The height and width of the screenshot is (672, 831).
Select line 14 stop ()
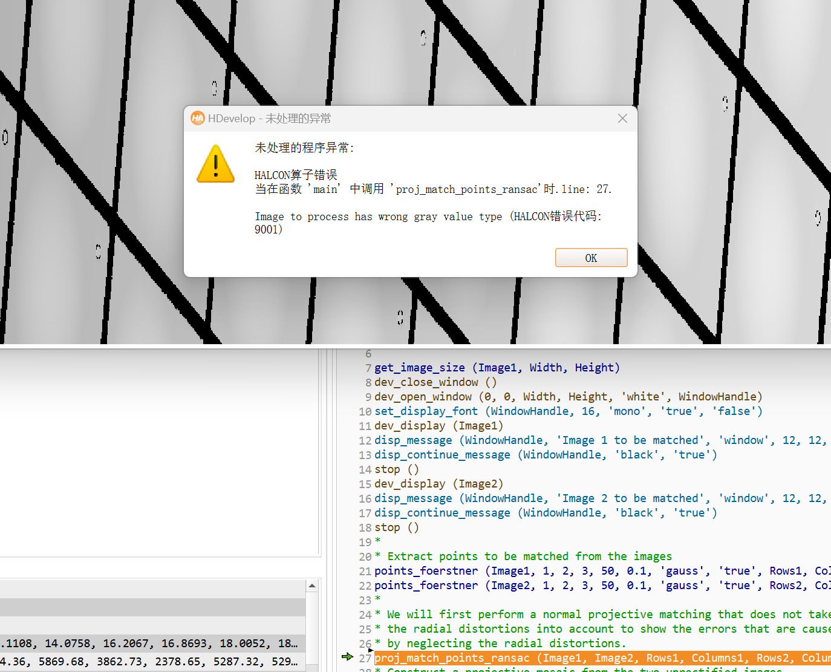[x=397, y=469]
